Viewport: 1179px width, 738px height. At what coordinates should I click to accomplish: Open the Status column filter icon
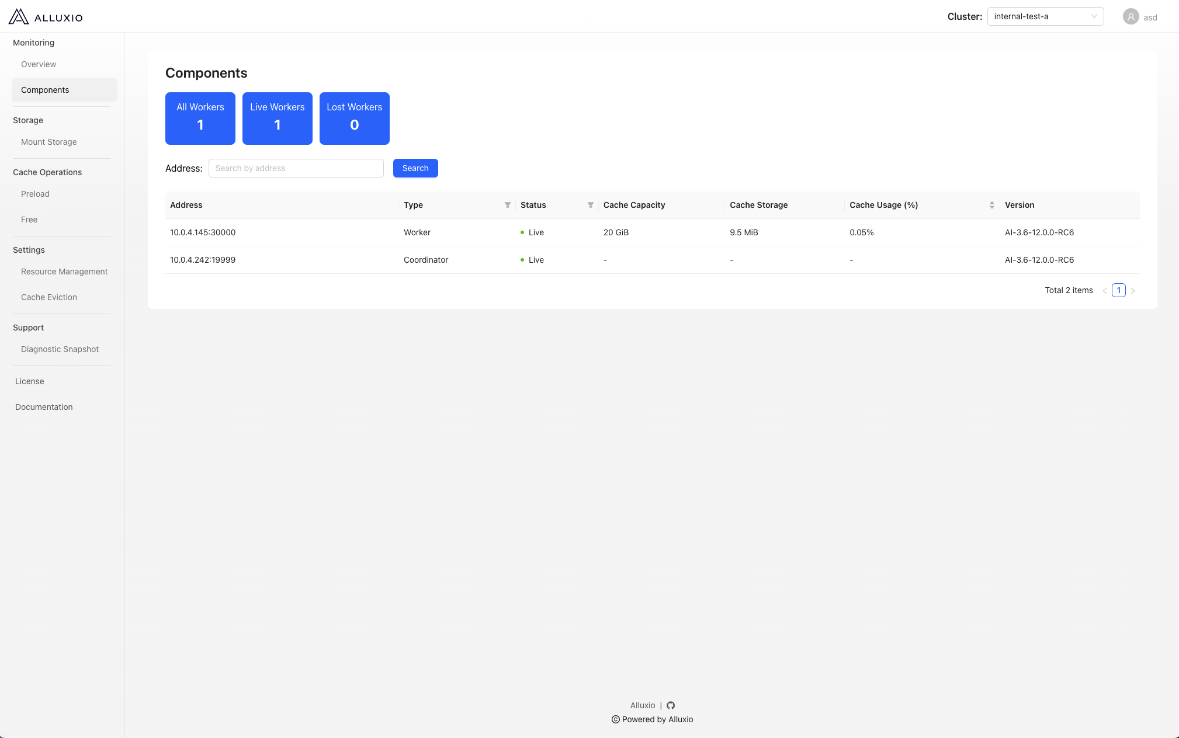590,205
